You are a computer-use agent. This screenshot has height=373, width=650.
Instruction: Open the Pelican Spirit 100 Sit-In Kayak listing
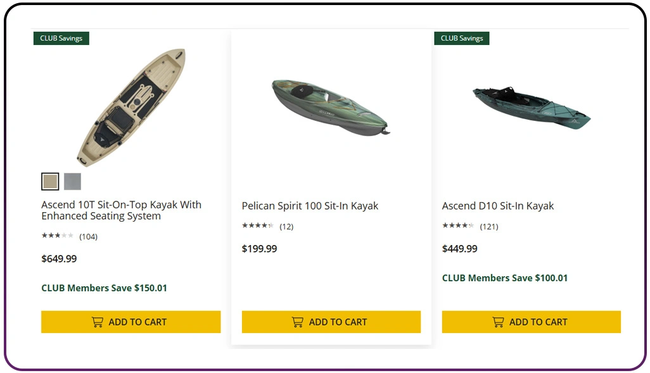[310, 205]
